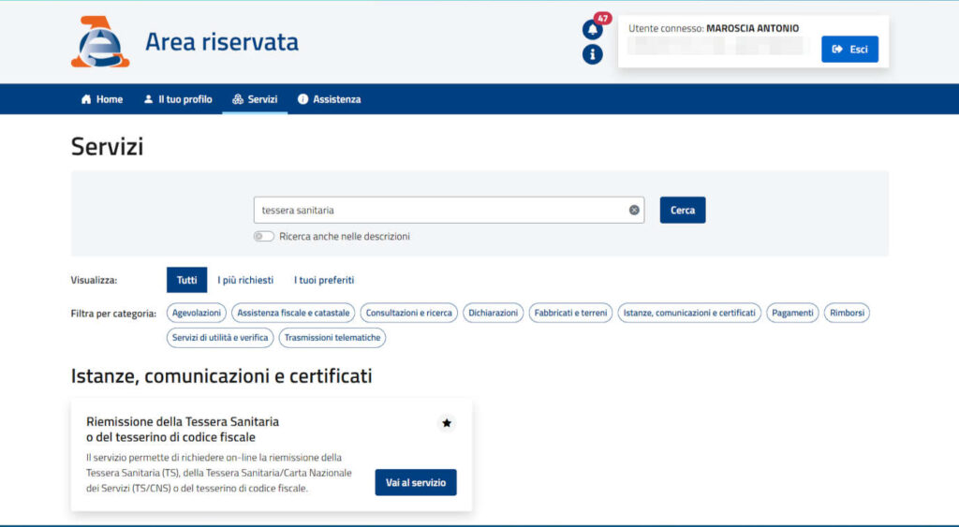Filter by Pagamenti category

click(x=792, y=313)
